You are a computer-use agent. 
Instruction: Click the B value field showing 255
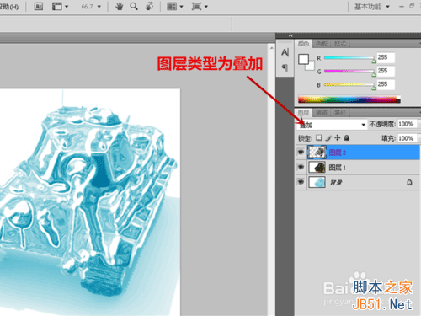click(386, 84)
